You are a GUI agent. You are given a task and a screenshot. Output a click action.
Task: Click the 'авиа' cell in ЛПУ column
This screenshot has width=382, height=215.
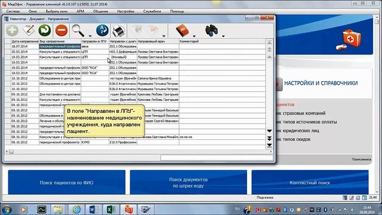[95, 47]
